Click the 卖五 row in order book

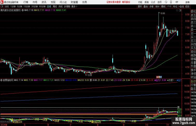(x=193, y=15)
